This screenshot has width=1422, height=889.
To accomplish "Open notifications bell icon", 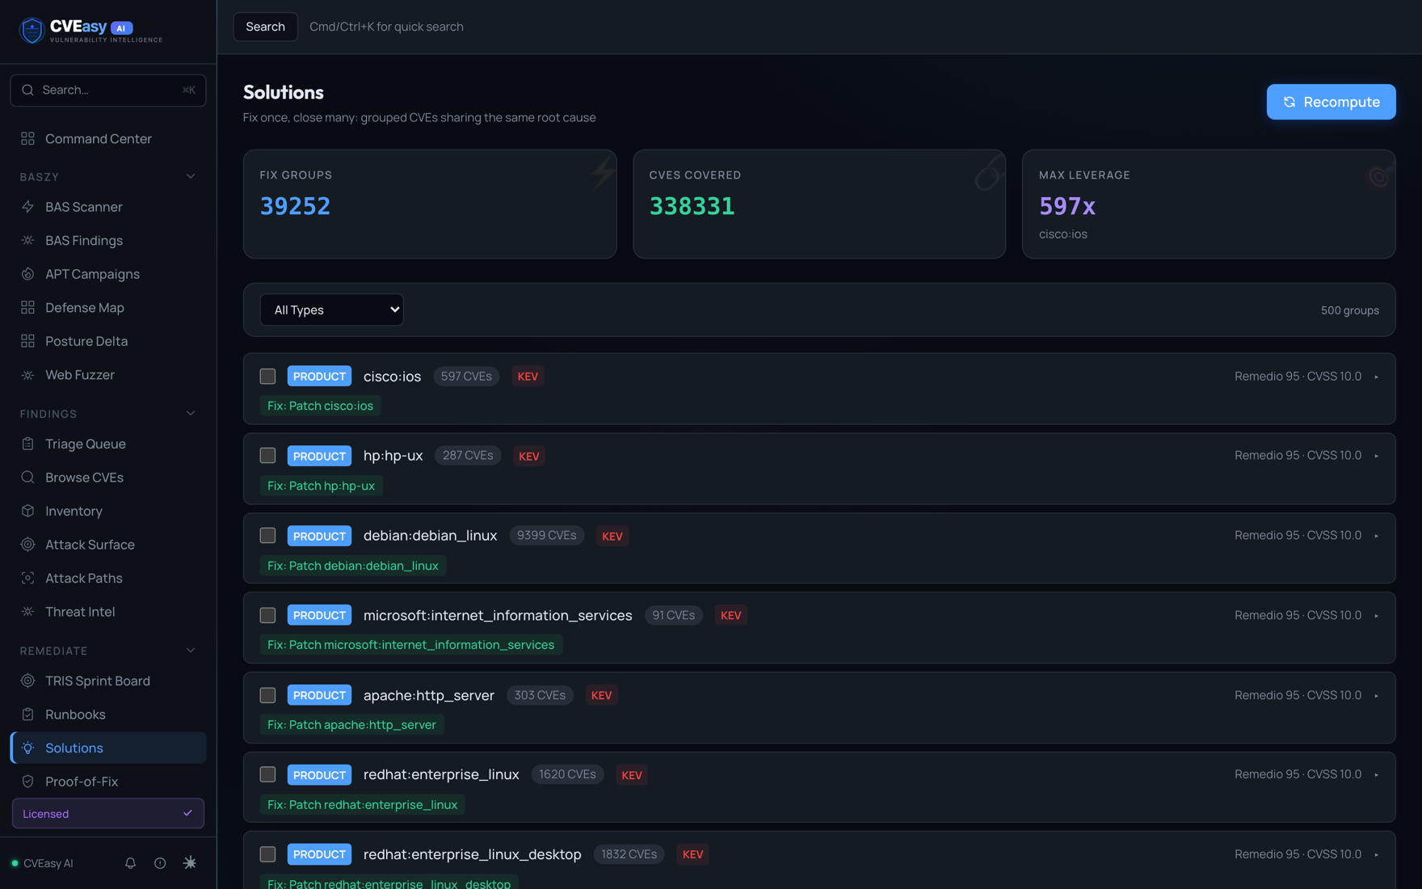I will (130, 863).
